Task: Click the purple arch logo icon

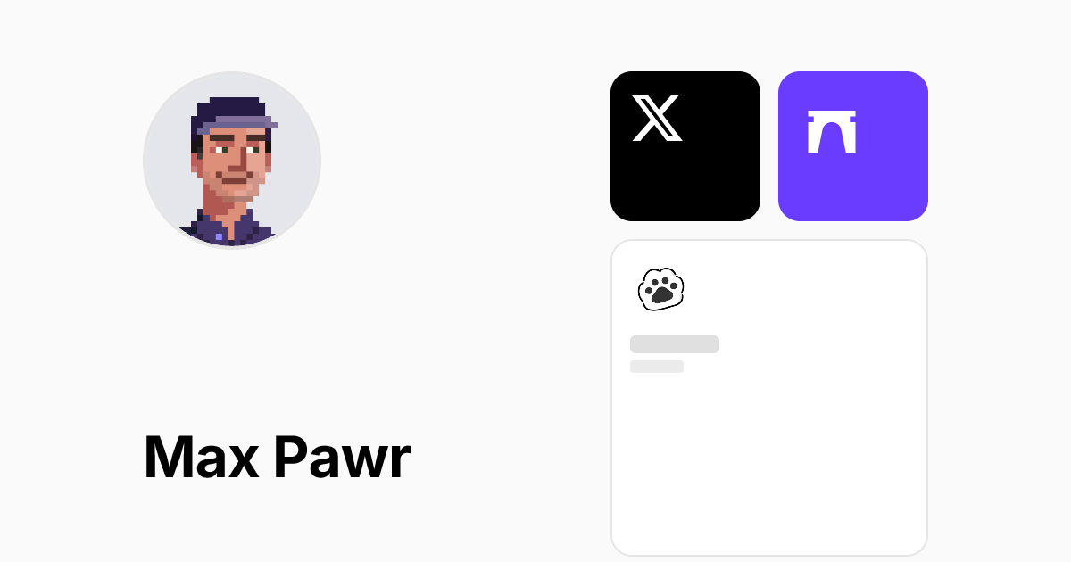Action: tap(832, 132)
